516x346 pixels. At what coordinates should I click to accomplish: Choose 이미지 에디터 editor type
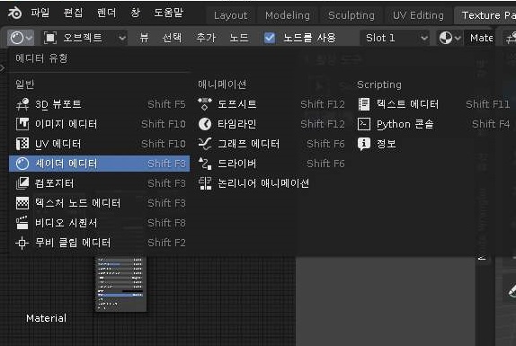point(100,124)
